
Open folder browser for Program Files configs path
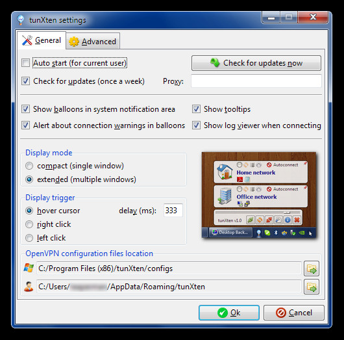tap(312, 268)
